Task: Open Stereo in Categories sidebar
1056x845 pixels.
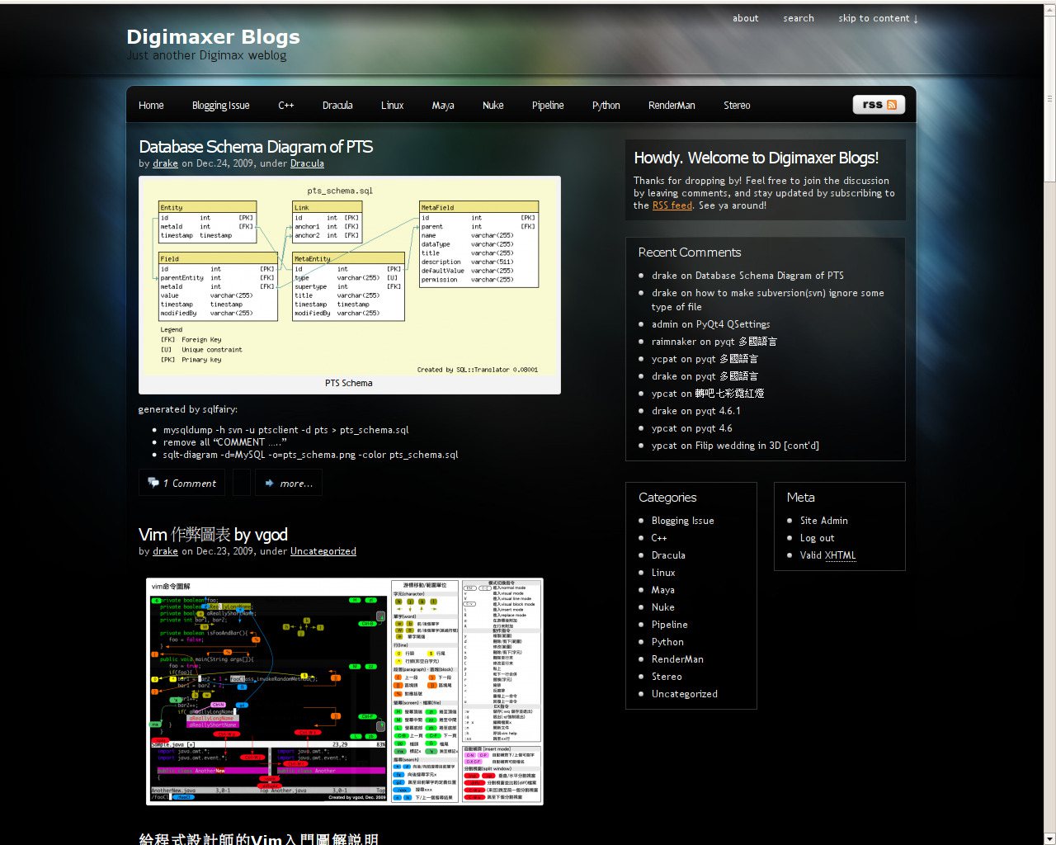Action: point(667,677)
